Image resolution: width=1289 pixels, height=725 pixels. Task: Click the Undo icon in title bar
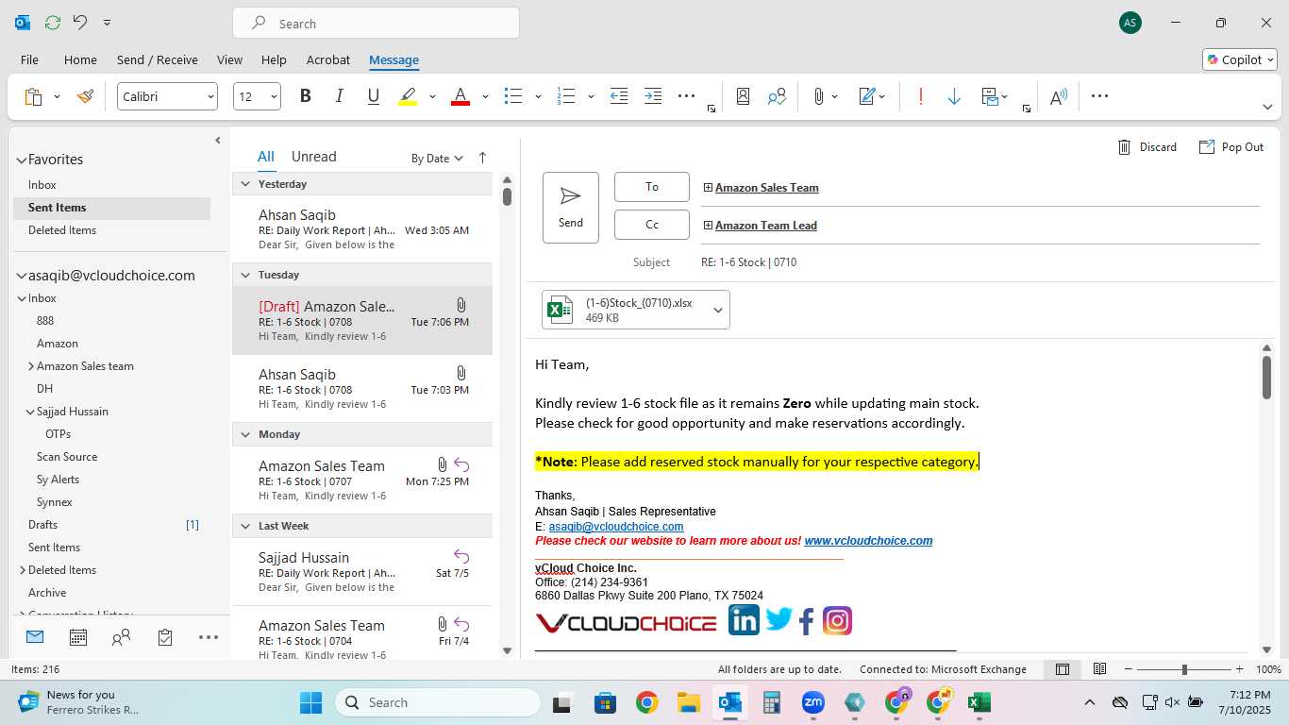point(79,22)
